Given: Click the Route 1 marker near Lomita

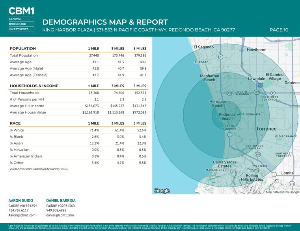Looking at the screenshot, I should [x=274, y=174].
